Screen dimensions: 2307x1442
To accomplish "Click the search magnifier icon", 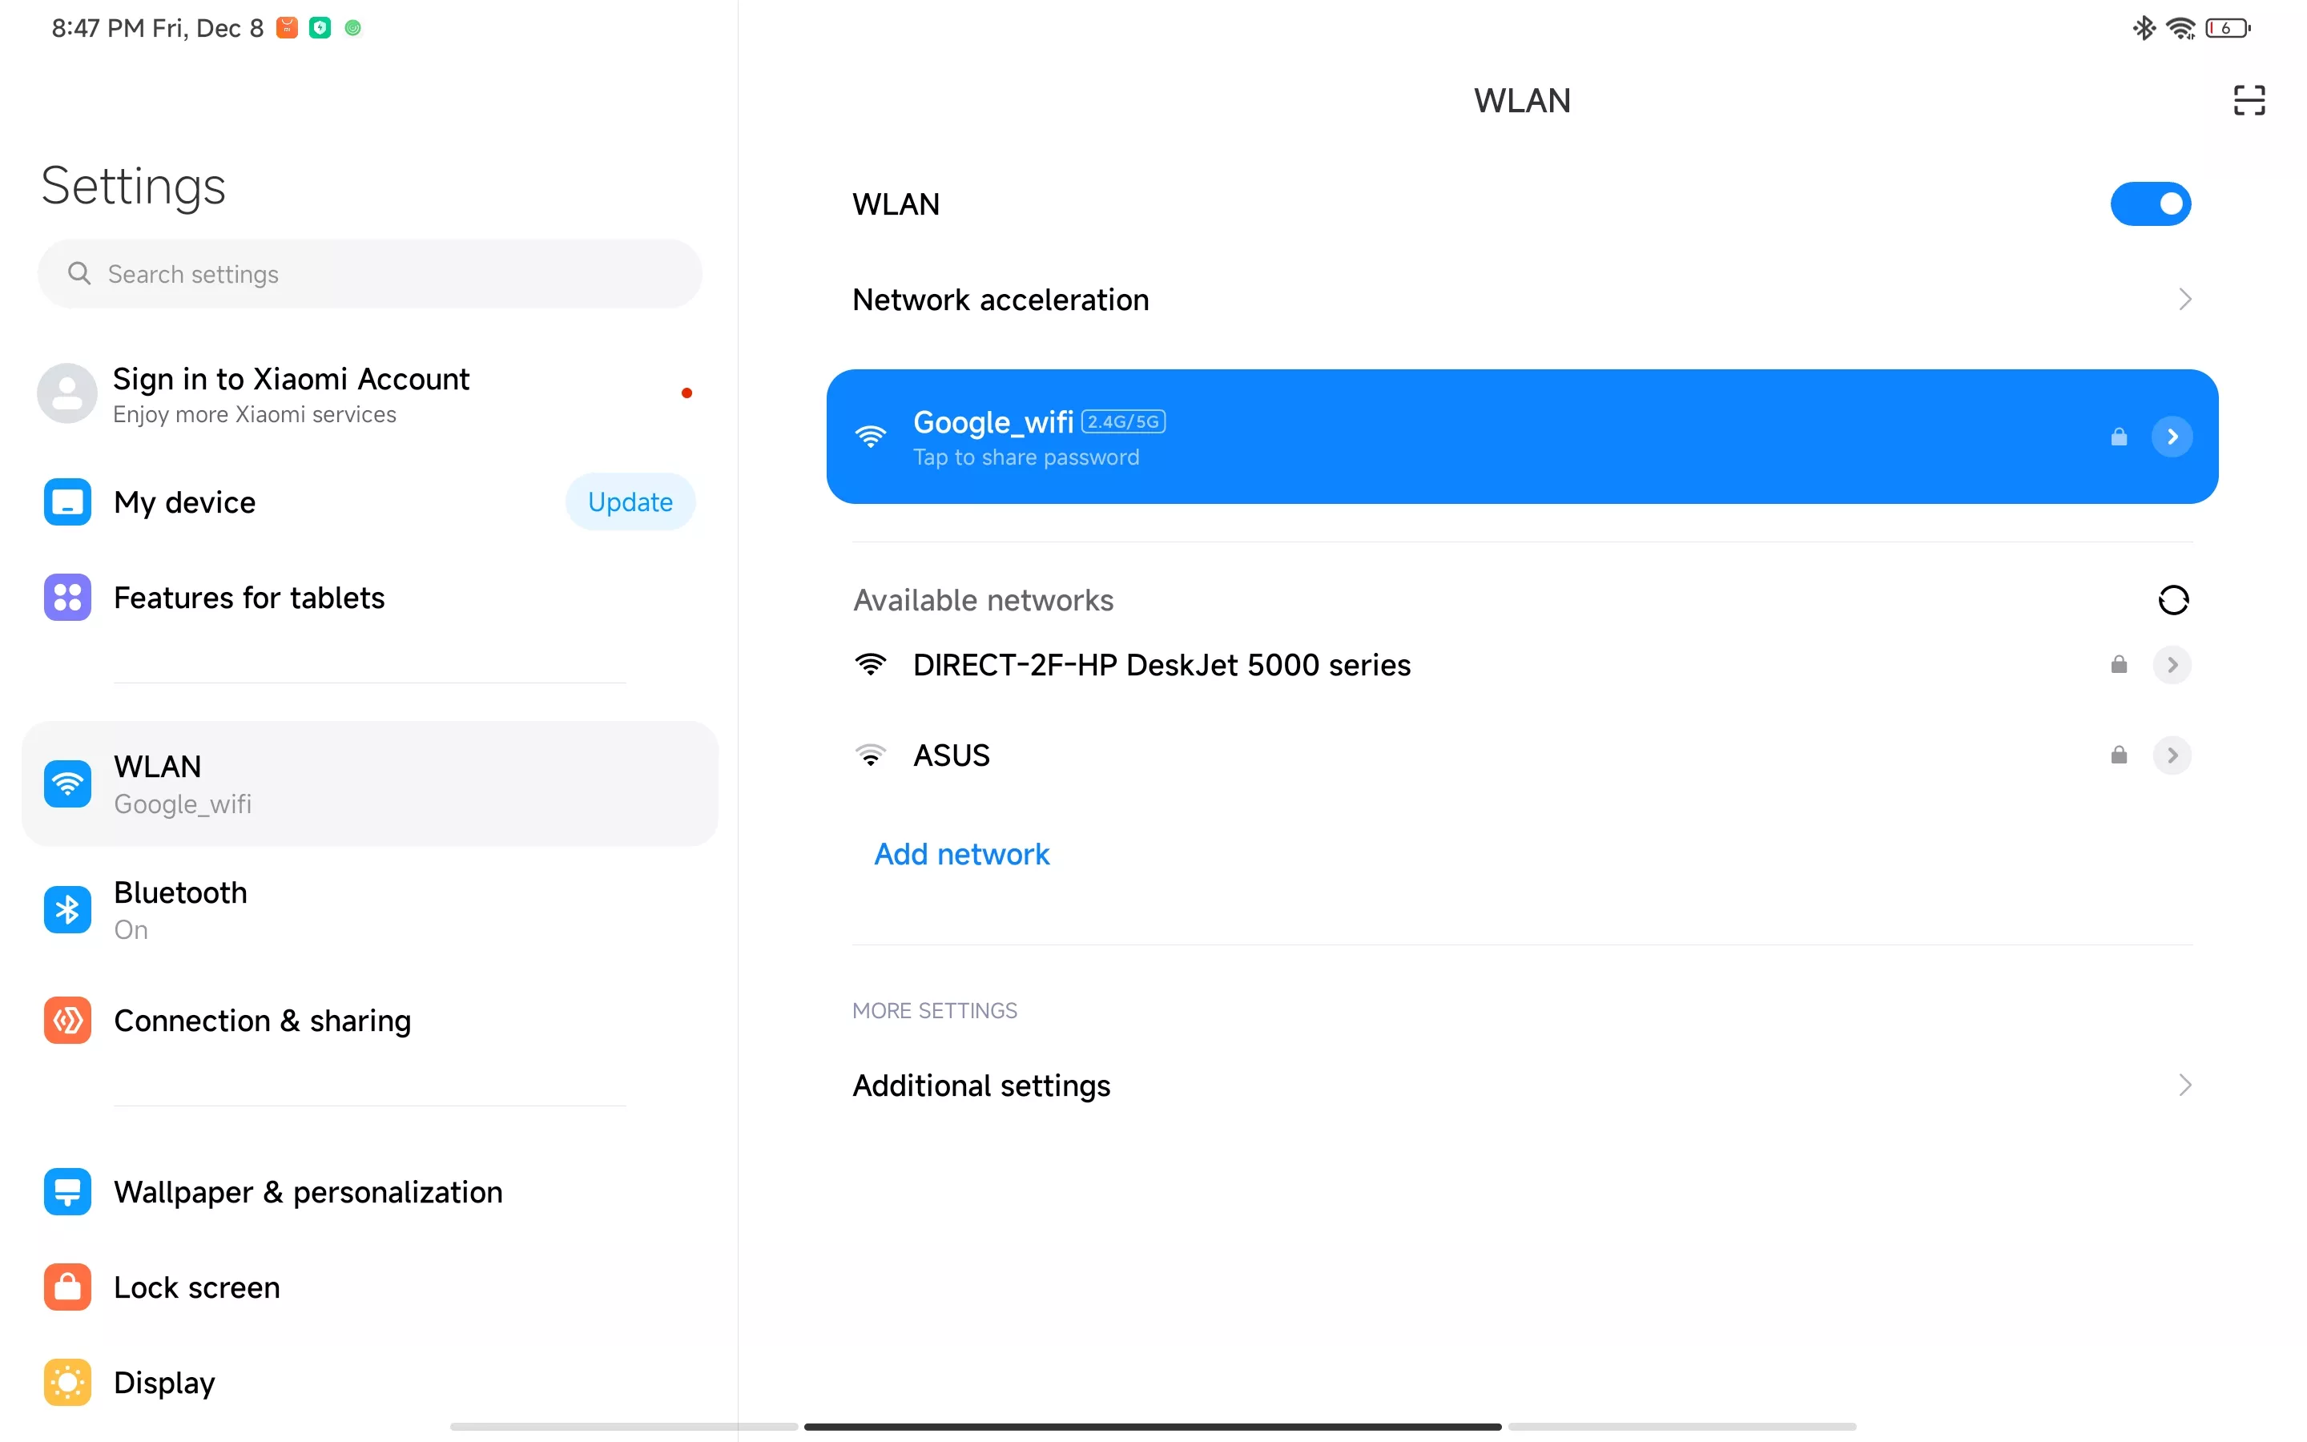I will click(x=79, y=274).
